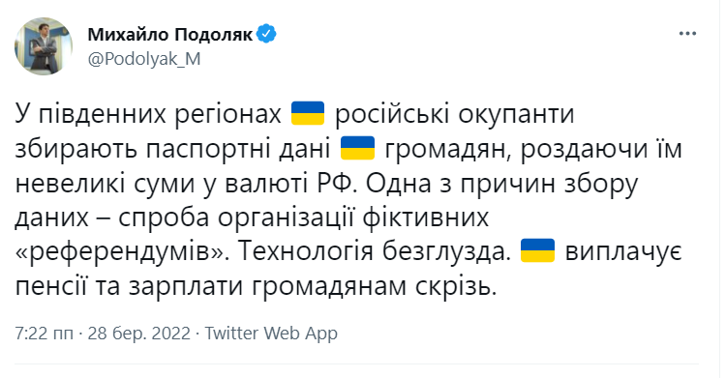Click the blue verified badge

pyautogui.click(x=266, y=34)
